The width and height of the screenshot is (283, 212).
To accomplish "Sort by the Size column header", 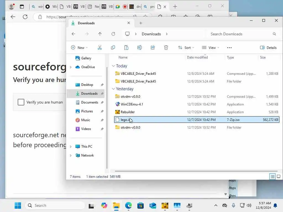I will tap(263, 57).
